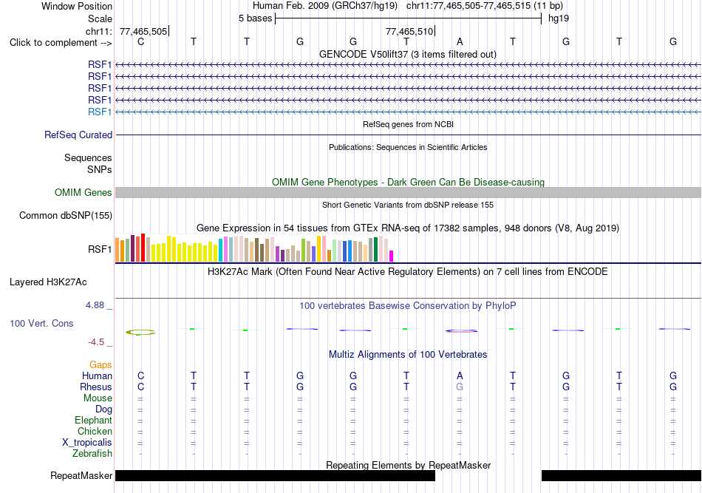This screenshot has width=702, height=493.
Task: Open the 'H3K27Ac Mark' ENCODE track title
Action: [x=408, y=272]
